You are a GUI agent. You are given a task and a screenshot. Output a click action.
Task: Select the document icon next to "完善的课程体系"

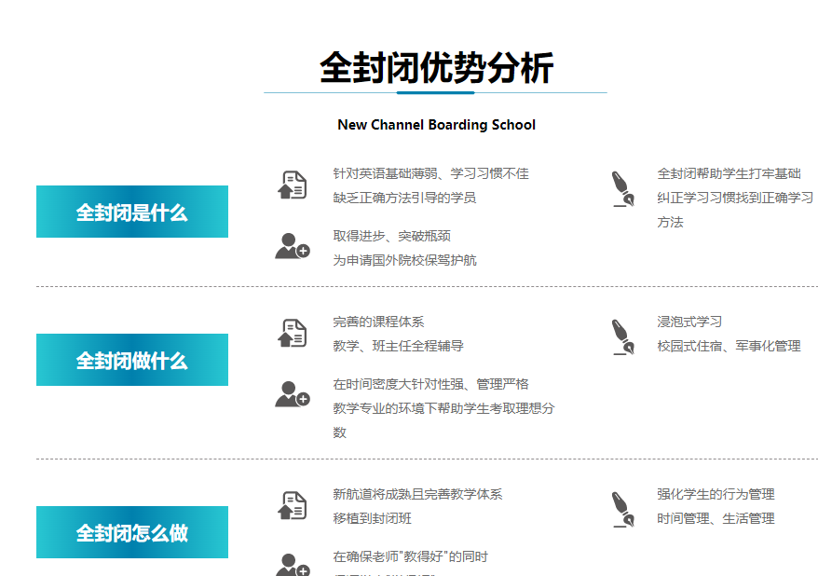[x=293, y=333]
